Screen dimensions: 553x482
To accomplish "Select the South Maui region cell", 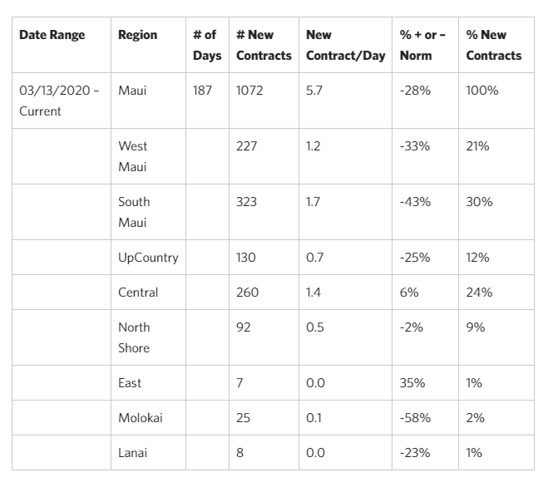I will click(x=133, y=212).
